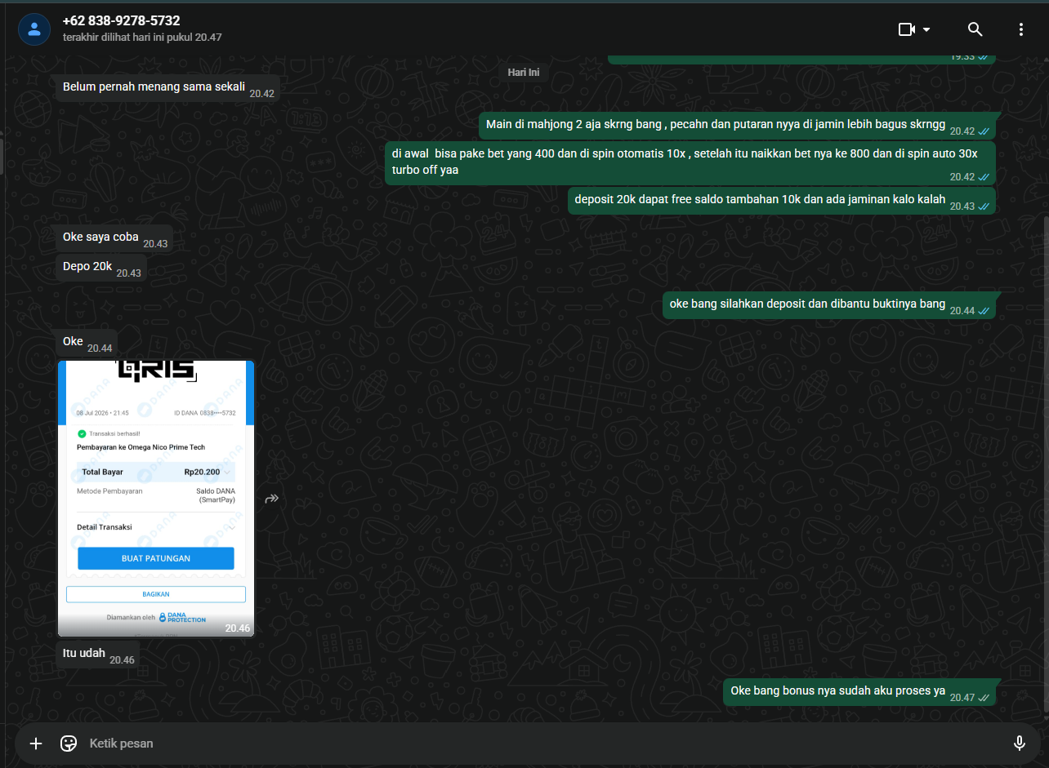Select the "oke bang silahkan deposit" message
The height and width of the screenshot is (768, 1049).
pyautogui.click(x=829, y=305)
